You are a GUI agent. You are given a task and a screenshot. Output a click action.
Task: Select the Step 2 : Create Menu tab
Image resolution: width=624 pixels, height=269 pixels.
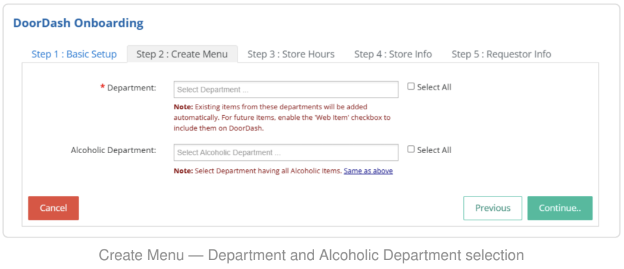[182, 54]
